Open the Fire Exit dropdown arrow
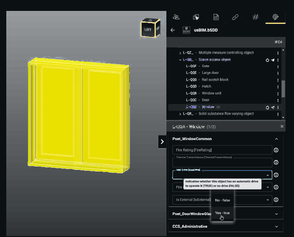This screenshot has width=294, height=237. pyautogui.click(x=268, y=187)
